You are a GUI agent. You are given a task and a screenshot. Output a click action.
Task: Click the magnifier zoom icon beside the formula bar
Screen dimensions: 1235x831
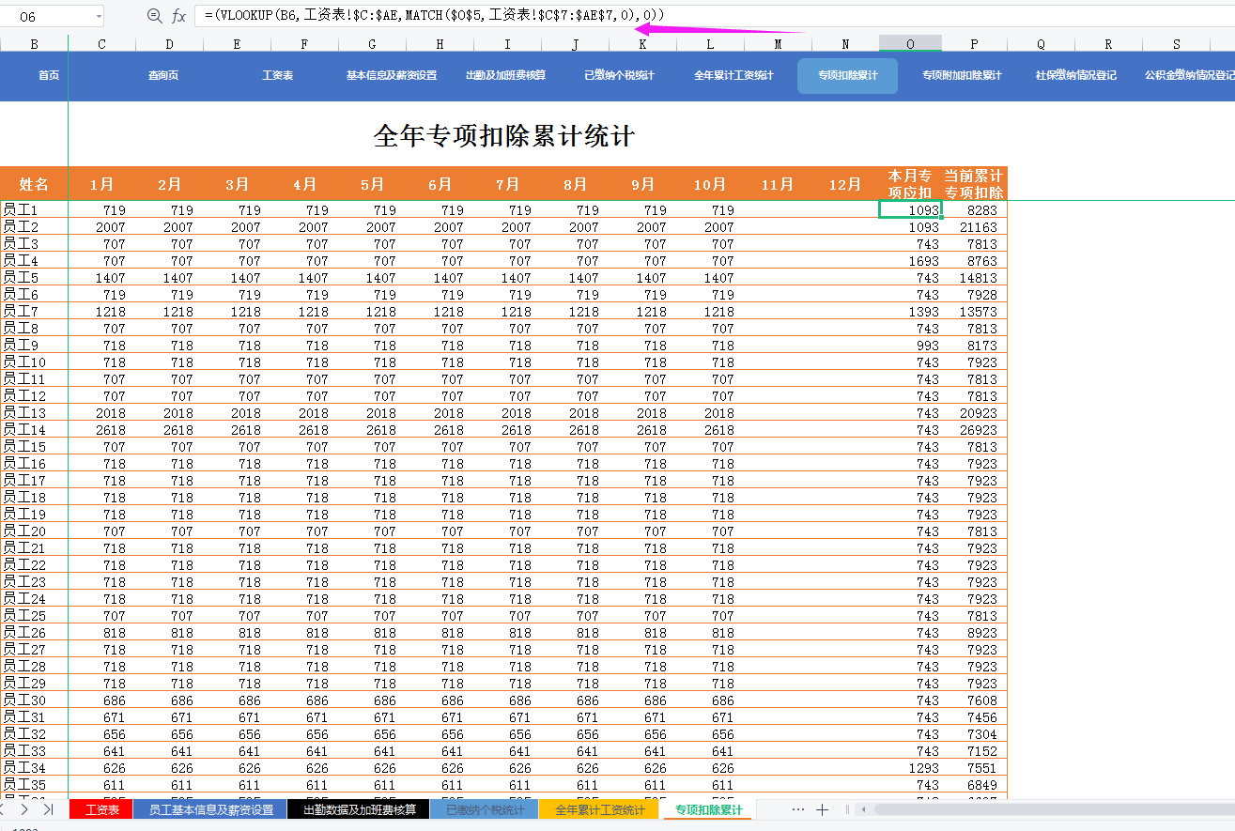click(x=156, y=15)
